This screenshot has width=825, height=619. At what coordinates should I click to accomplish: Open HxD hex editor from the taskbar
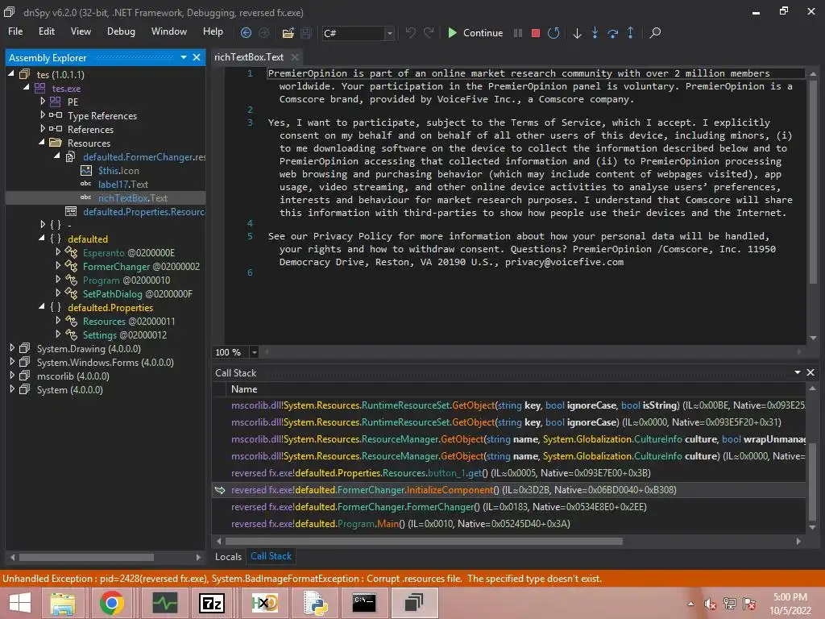click(264, 603)
